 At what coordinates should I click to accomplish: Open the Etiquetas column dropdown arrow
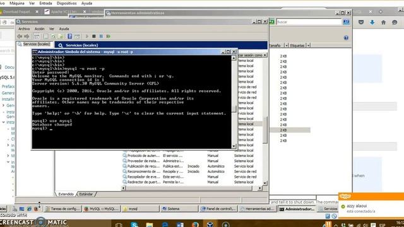308,45
